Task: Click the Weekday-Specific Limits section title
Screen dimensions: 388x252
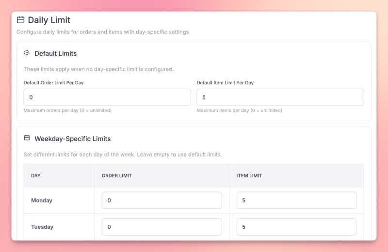Action: 72,139
